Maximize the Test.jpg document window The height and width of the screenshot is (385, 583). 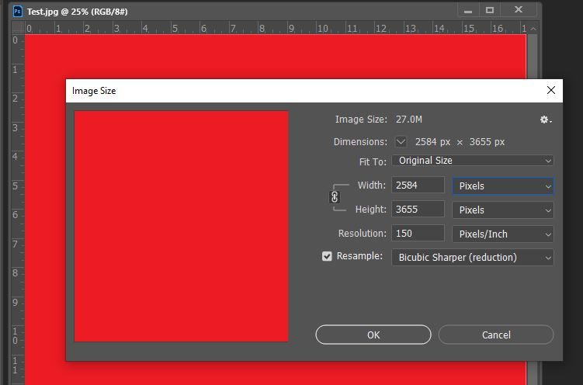[490, 10]
